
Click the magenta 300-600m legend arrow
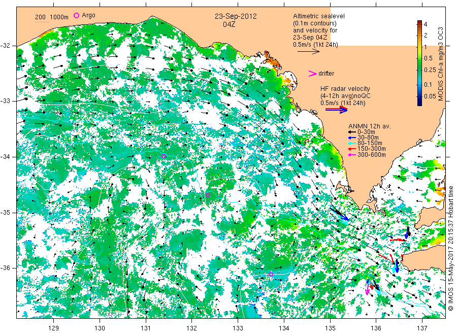[352, 155]
